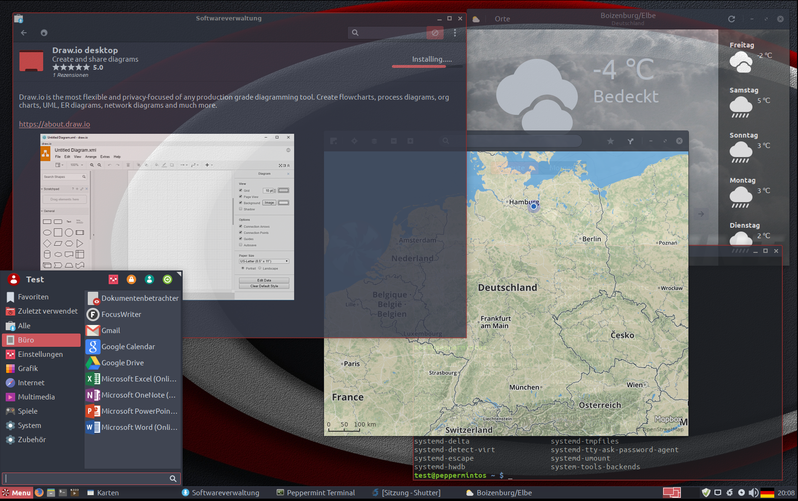This screenshot has width=798, height=501.
Task: Click the Installing progress bar
Action: [x=427, y=66]
